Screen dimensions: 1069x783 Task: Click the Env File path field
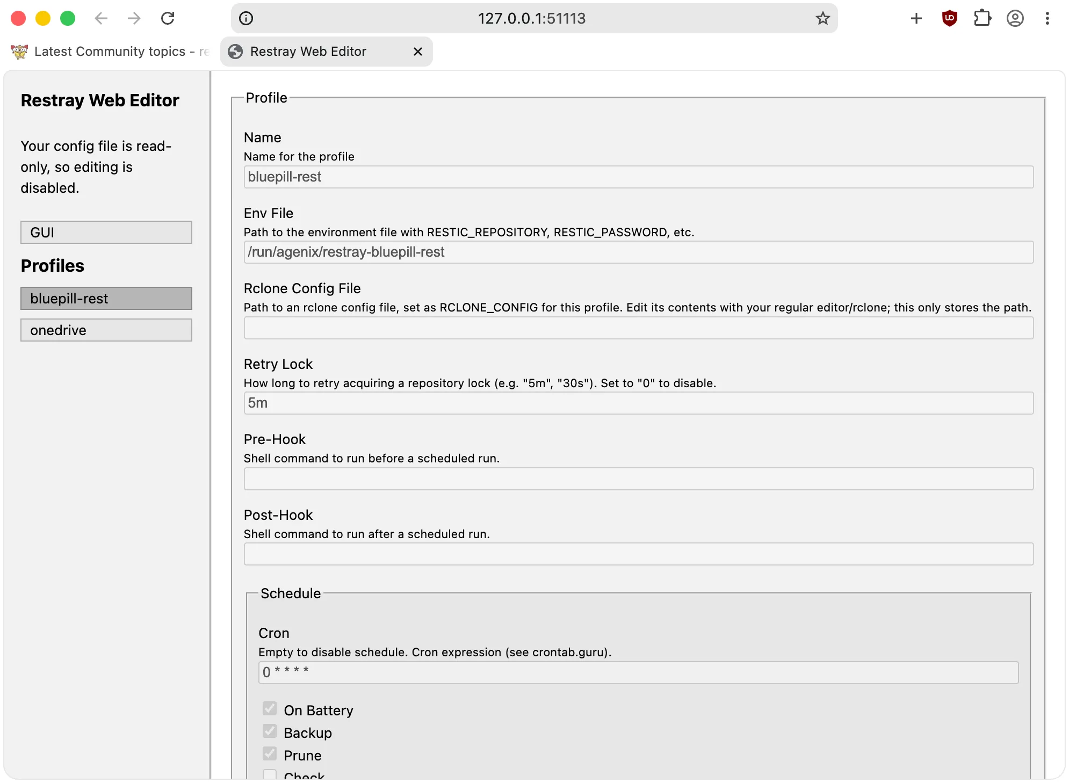click(x=639, y=252)
